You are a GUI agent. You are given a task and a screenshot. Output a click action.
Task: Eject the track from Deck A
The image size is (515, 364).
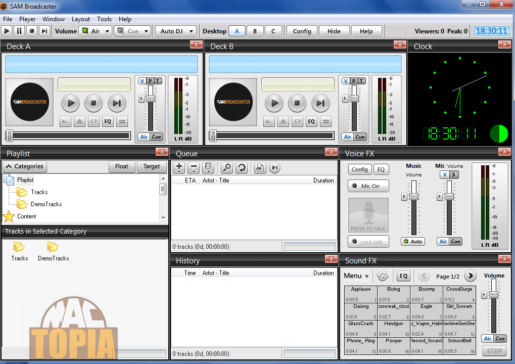(x=79, y=121)
